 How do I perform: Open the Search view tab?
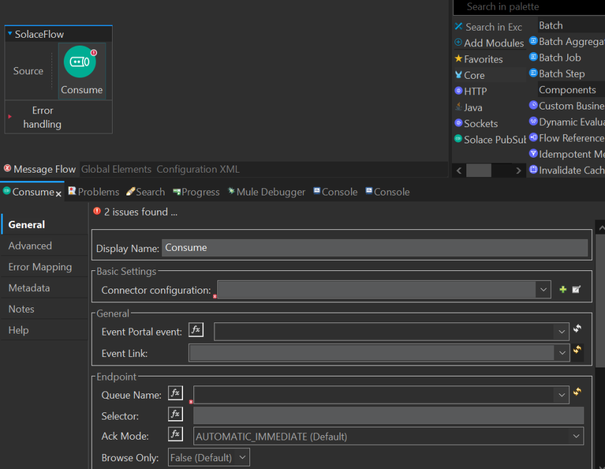[x=146, y=192]
